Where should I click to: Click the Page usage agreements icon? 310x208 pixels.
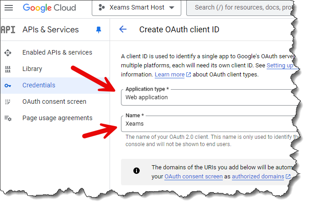click(8, 118)
